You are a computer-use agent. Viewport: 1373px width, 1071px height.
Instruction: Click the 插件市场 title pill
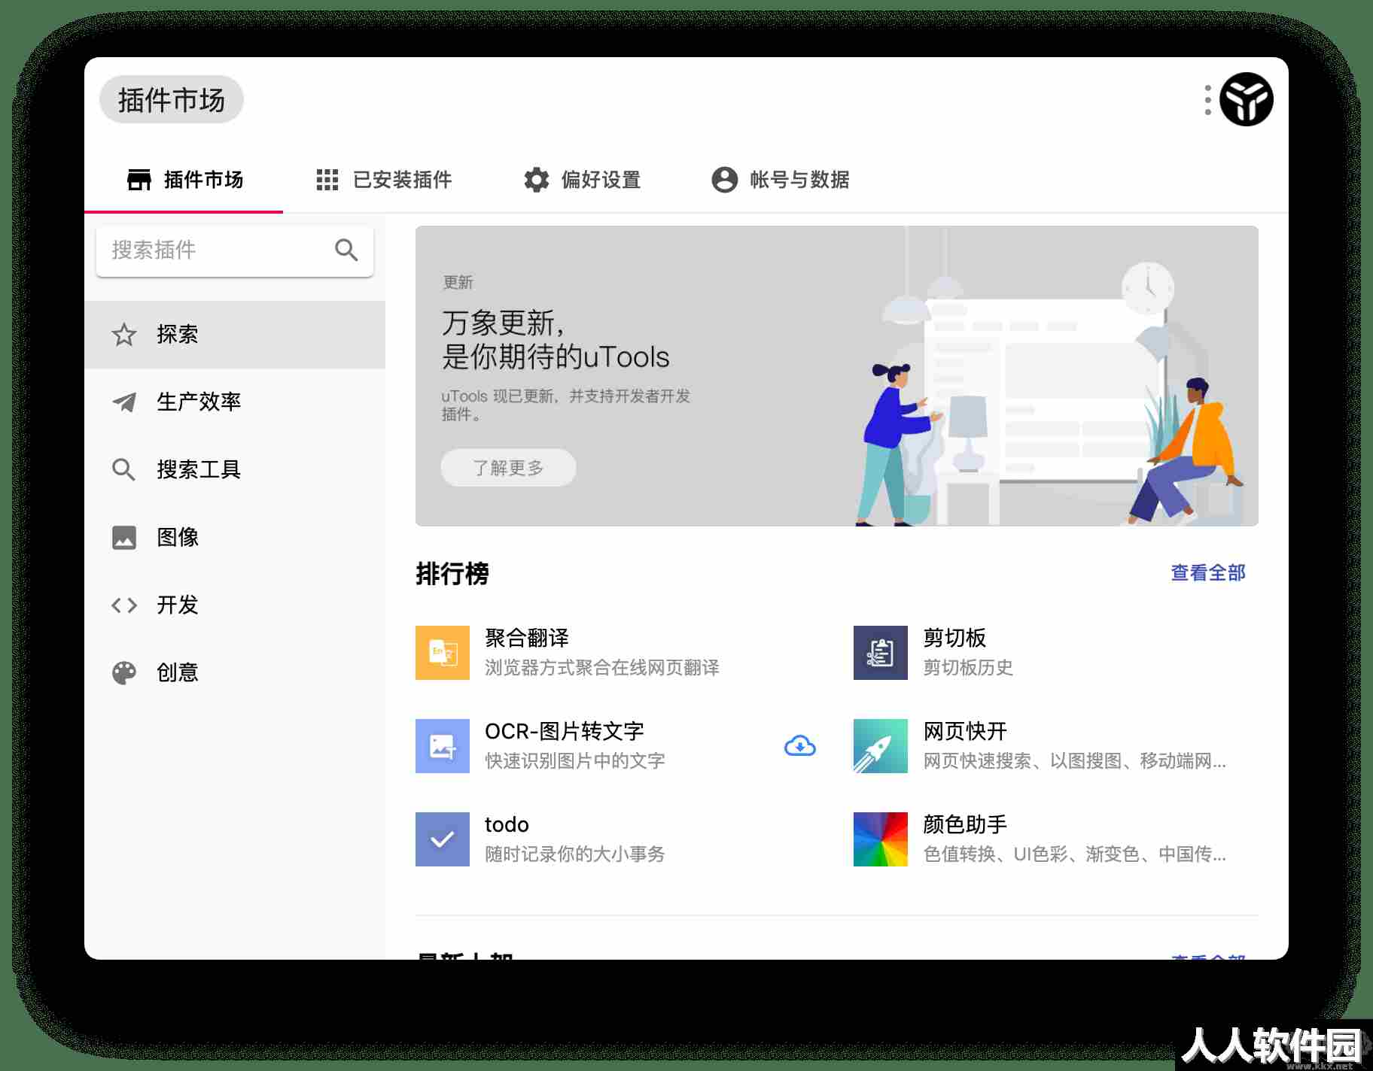[172, 99]
